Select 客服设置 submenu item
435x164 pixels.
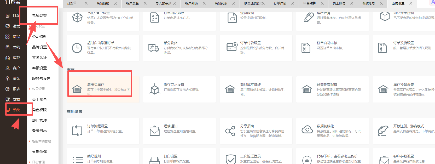pyautogui.click(x=39, y=68)
